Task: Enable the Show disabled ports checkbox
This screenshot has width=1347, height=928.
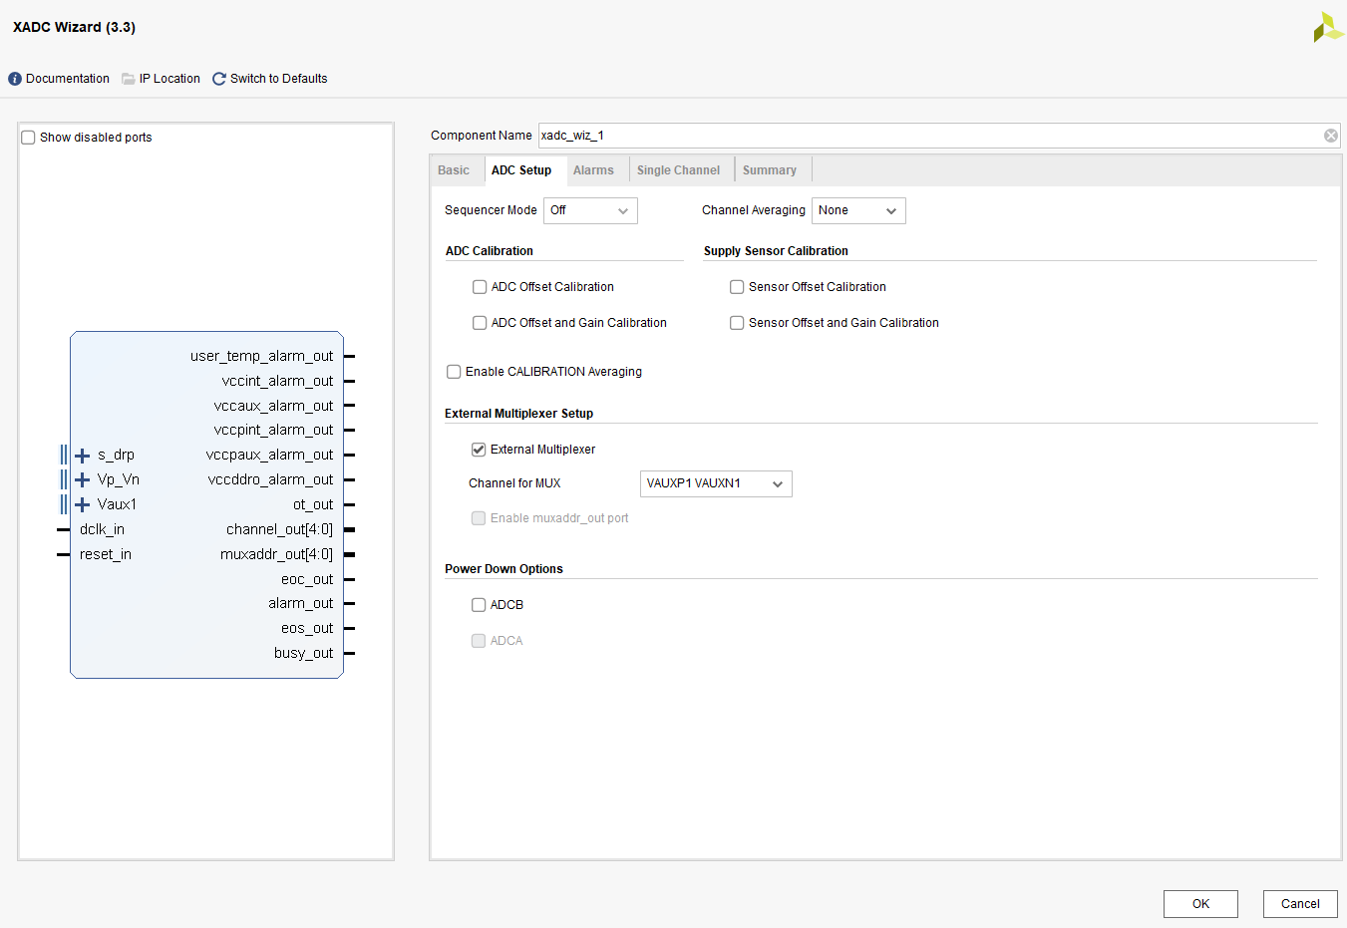Action: point(29,138)
